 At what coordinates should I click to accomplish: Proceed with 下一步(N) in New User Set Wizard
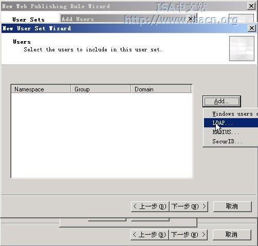click(189, 206)
